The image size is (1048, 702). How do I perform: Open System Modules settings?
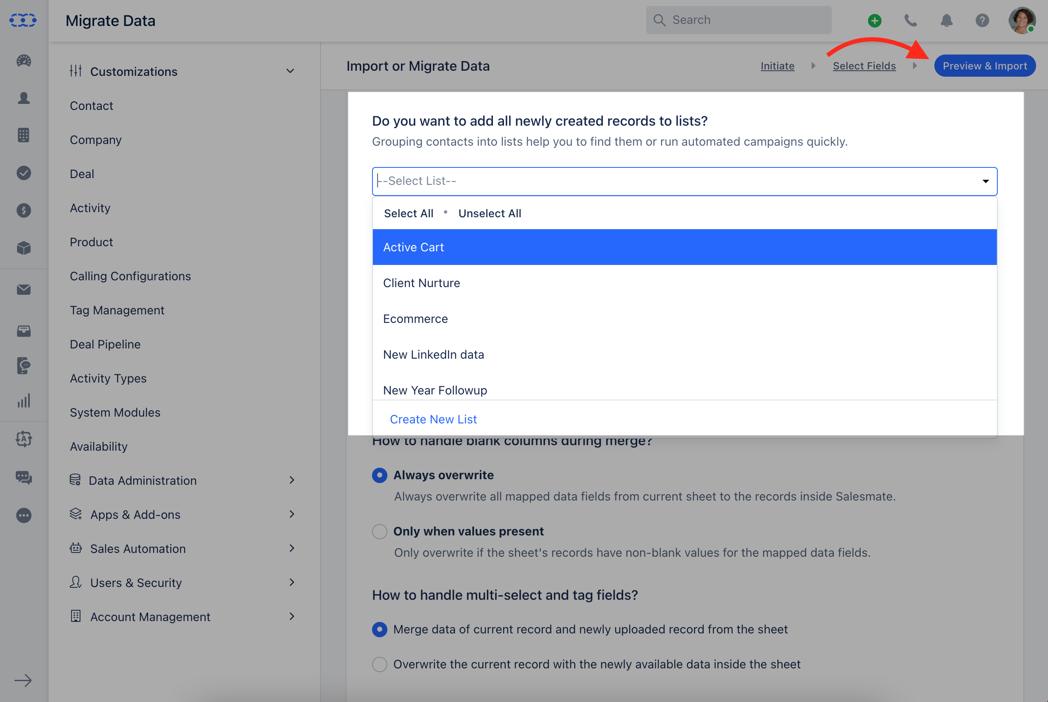(x=115, y=412)
